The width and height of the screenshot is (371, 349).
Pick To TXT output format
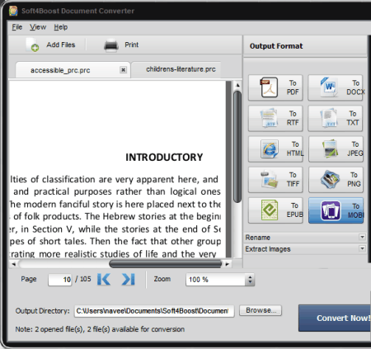pos(336,118)
